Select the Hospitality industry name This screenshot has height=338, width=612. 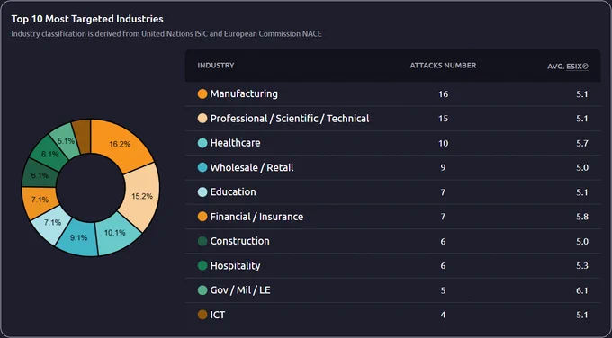236,266
